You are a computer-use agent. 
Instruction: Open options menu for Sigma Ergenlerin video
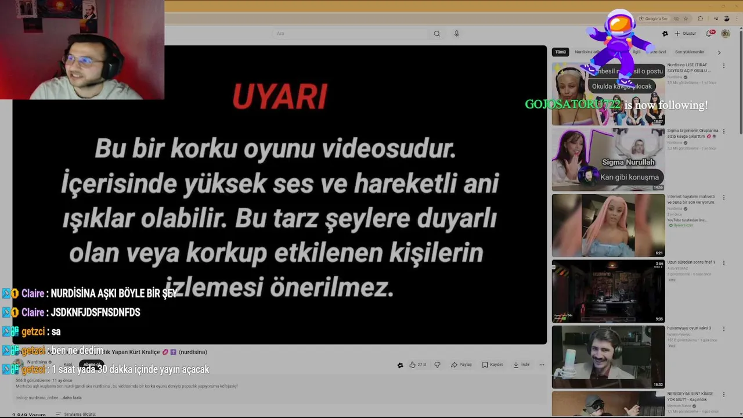(x=723, y=132)
